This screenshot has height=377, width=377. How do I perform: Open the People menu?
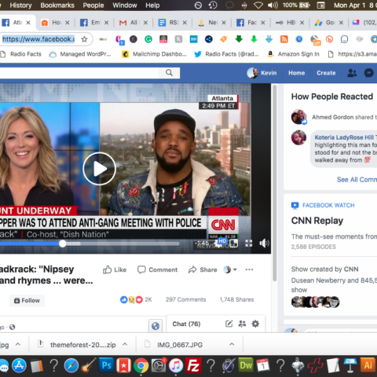pyautogui.click(x=93, y=5)
